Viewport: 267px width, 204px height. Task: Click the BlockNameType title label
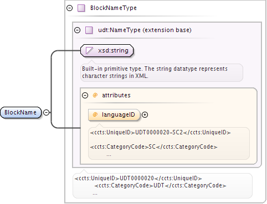click(114, 8)
